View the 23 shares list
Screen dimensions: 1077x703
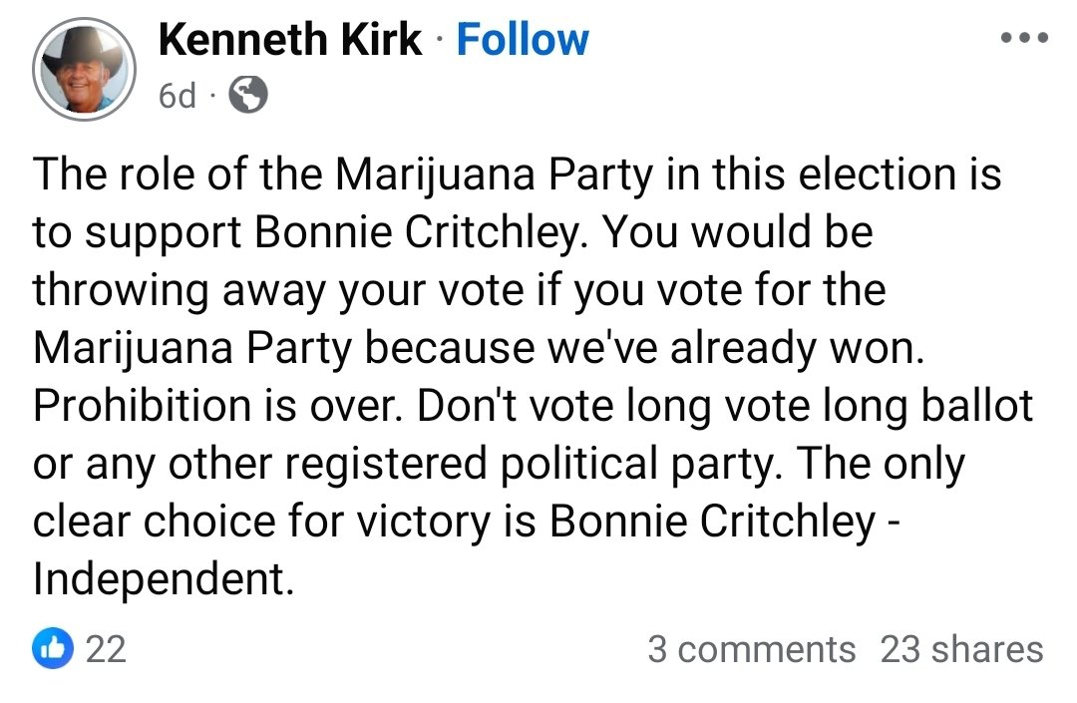[961, 649]
